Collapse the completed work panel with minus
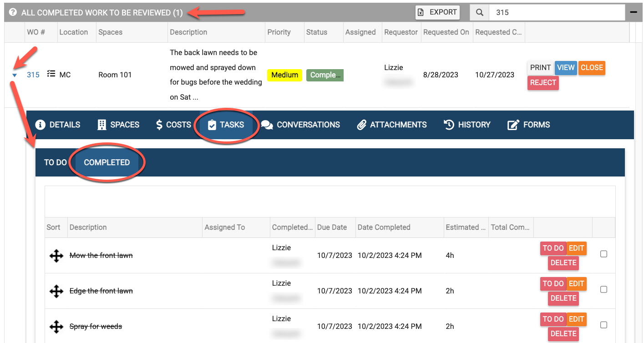This screenshot has height=343, width=644. tap(633, 12)
